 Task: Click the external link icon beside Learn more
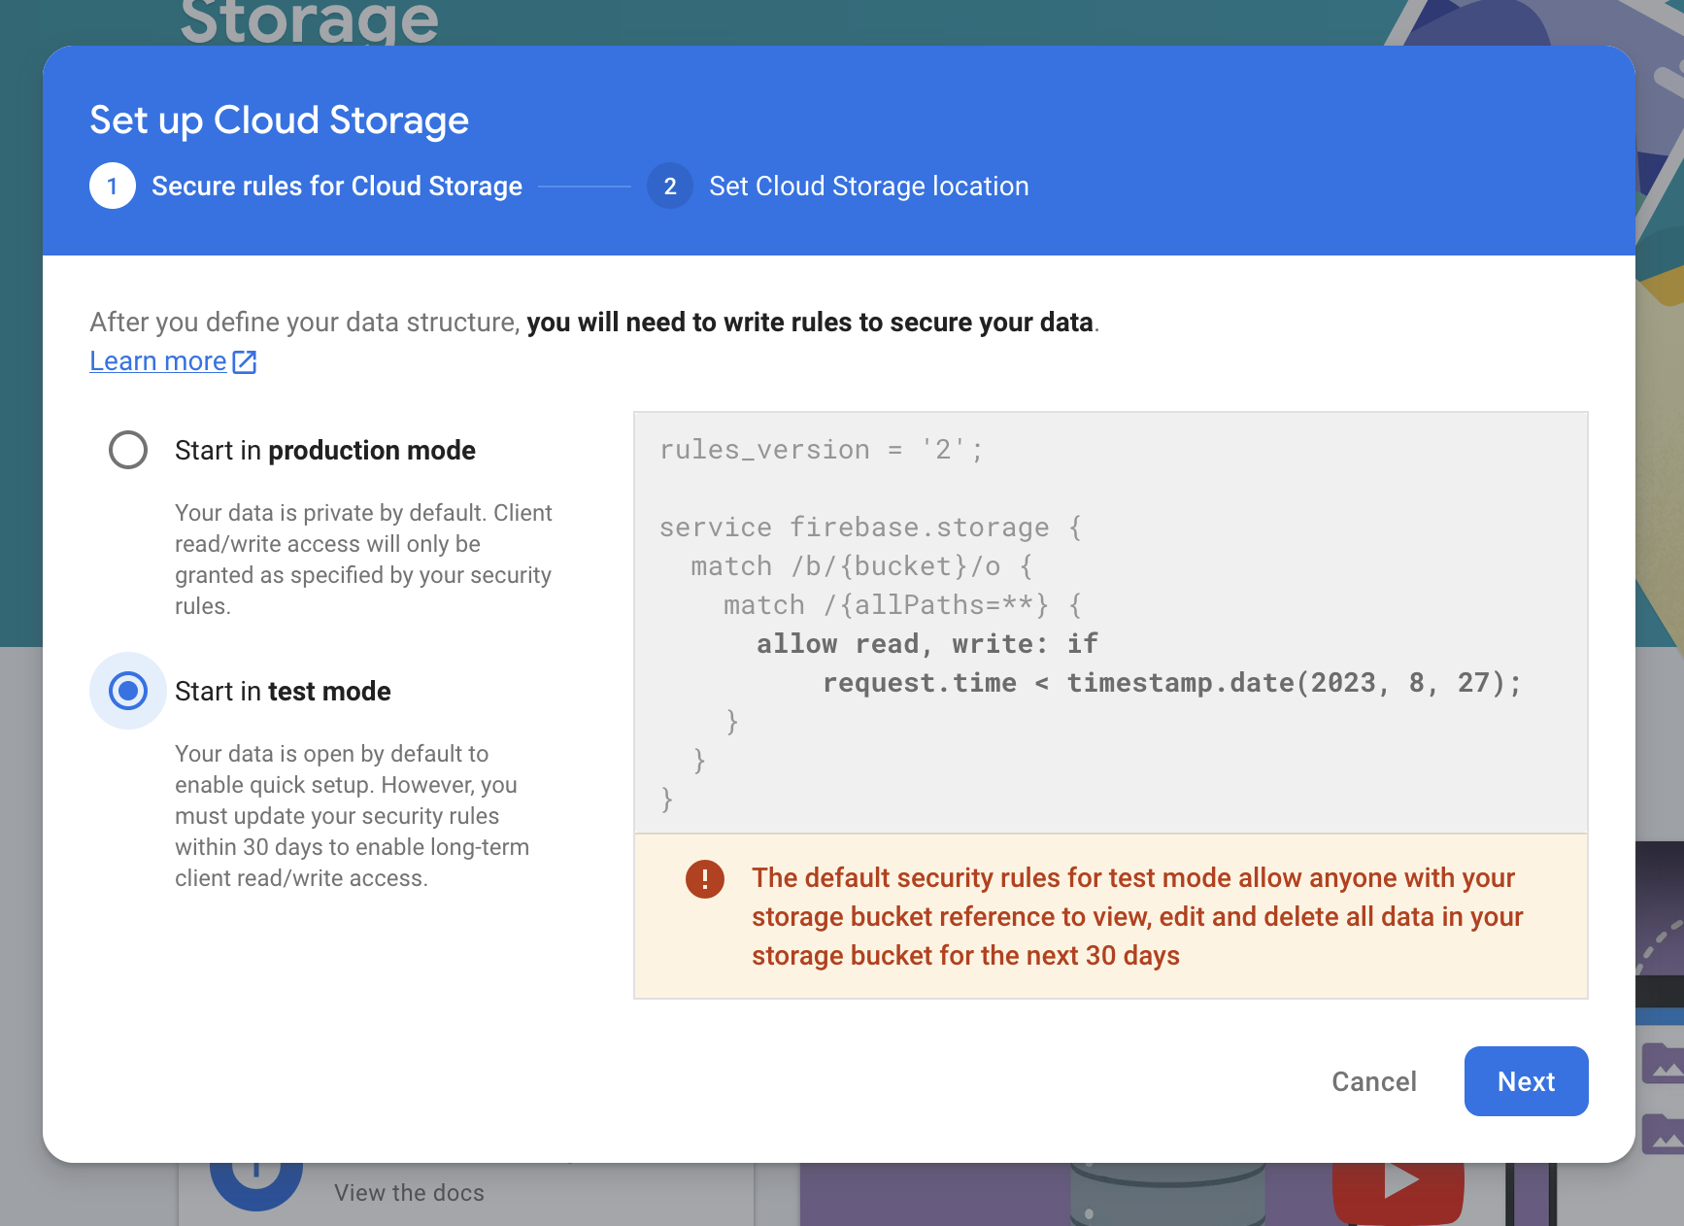click(245, 362)
